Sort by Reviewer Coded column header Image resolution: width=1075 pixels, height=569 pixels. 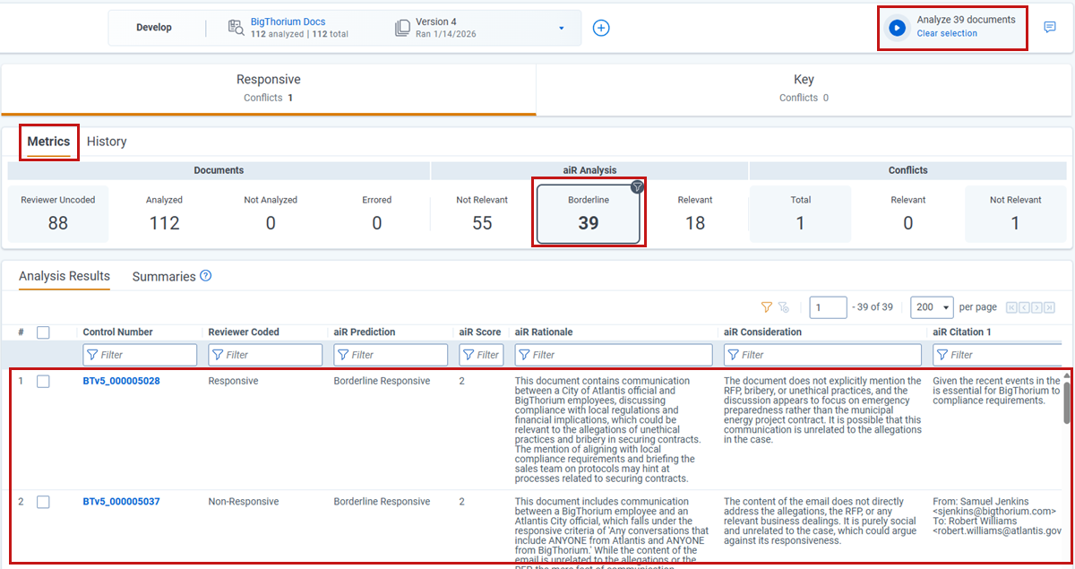coord(244,332)
